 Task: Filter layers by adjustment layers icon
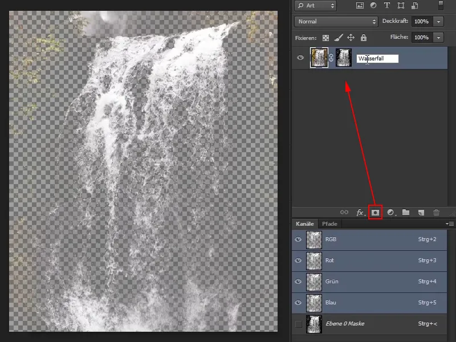[x=373, y=6]
